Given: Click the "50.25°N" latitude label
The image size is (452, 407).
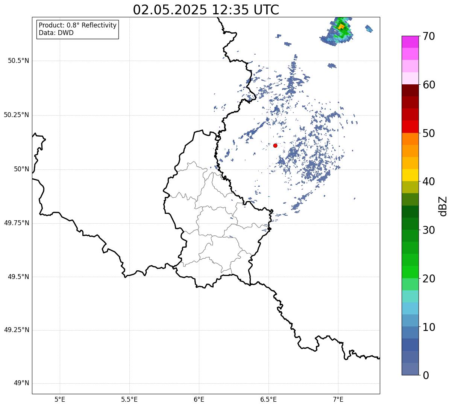Looking at the screenshot, I should 16,115.
